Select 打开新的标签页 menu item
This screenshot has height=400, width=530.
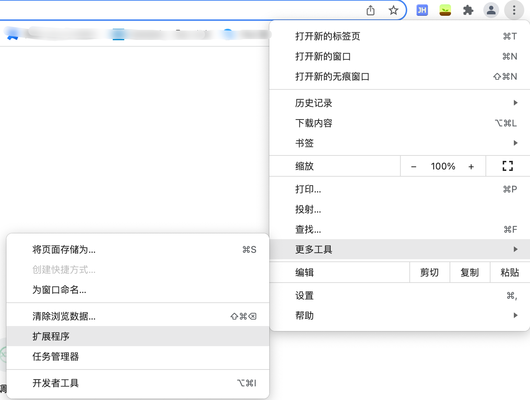(400, 36)
